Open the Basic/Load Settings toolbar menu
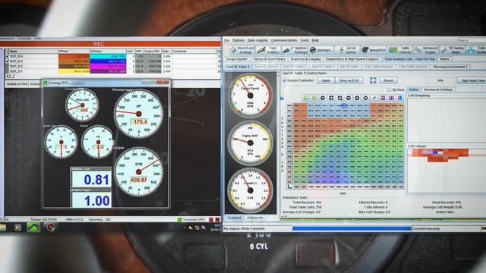Screen dimensions: 486x273 pos(242,50)
